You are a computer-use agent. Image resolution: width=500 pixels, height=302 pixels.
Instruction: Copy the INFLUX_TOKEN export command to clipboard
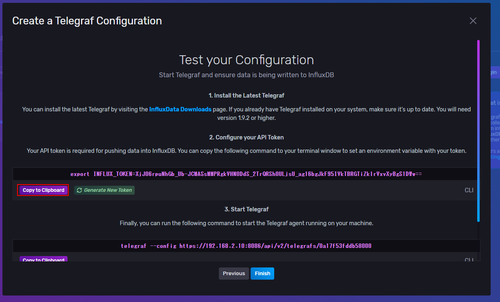point(43,190)
